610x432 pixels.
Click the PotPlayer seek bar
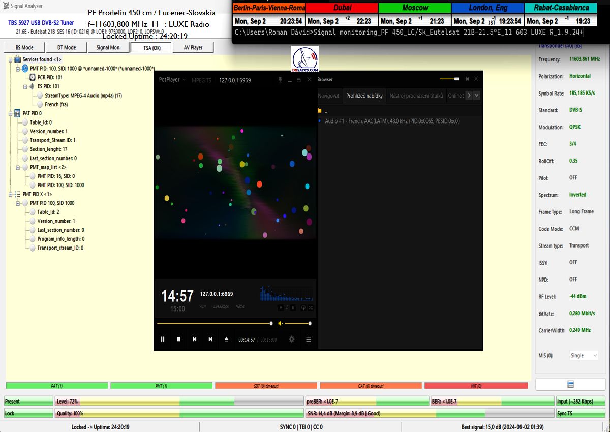pos(213,323)
